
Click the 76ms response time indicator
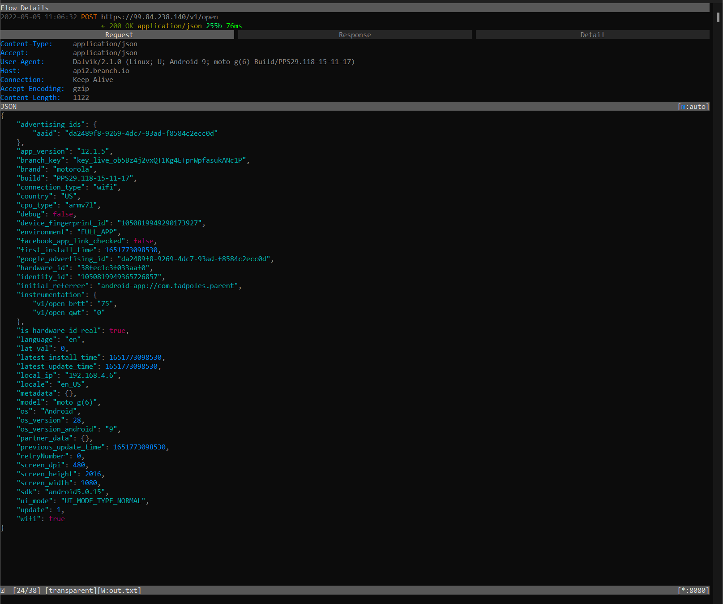point(234,26)
